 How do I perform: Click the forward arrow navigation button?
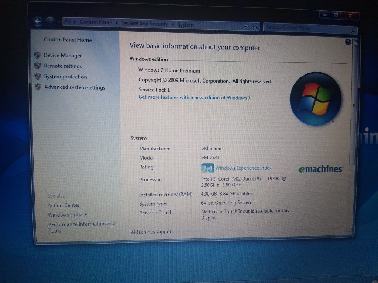pyautogui.click(x=50, y=21)
